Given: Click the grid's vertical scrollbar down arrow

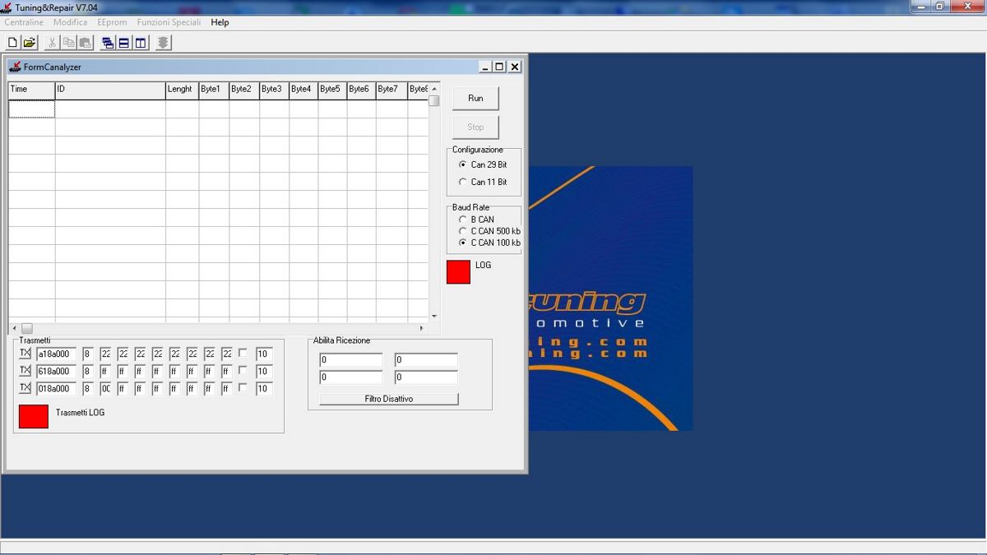Looking at the screenshot, I should point(434,317).
